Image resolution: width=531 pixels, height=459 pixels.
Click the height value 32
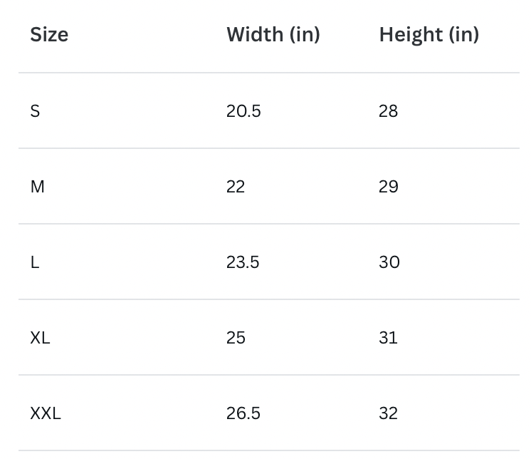[388, 413]
